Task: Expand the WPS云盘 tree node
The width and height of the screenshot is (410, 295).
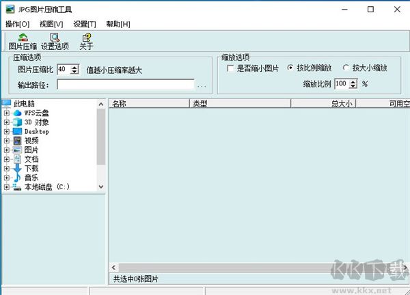Action: pos(7,113)
